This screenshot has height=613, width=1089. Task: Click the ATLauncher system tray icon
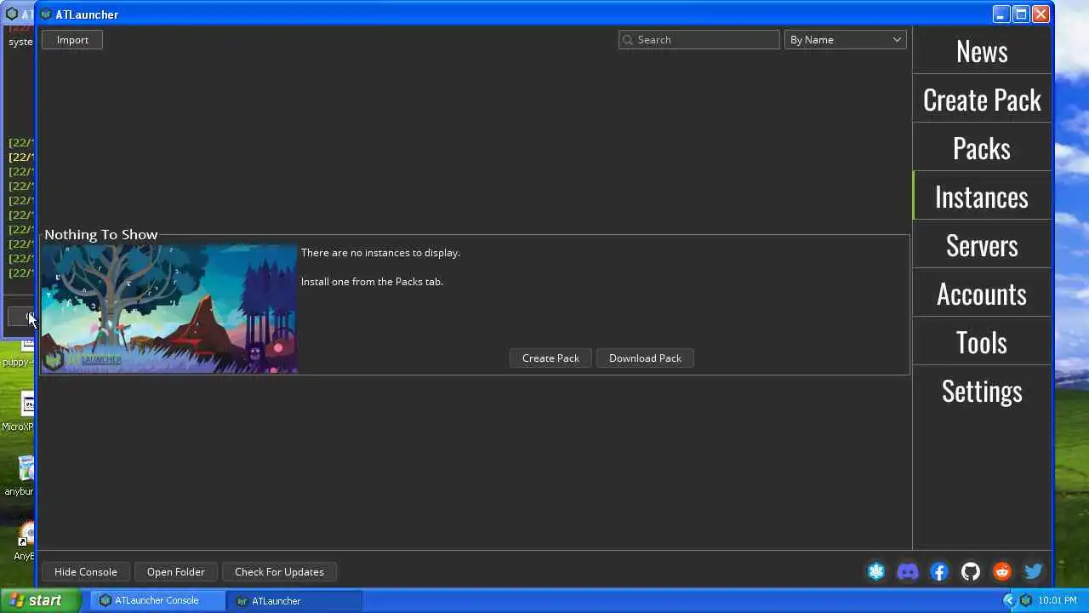(x=1026, y=600)
